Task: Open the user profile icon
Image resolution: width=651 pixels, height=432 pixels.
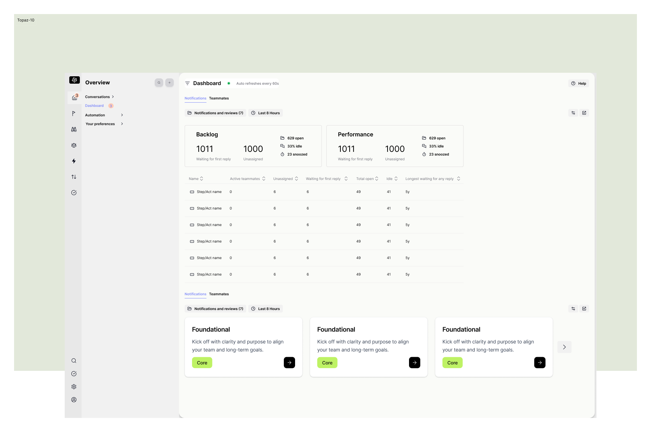Action: click(x=74, y=400)
